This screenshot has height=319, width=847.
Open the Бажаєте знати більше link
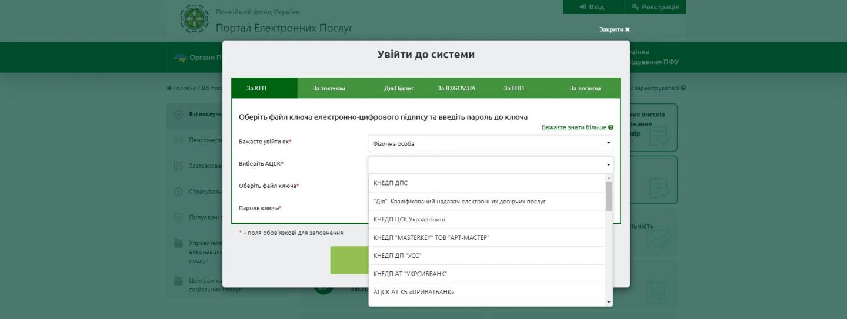[573, 127]
